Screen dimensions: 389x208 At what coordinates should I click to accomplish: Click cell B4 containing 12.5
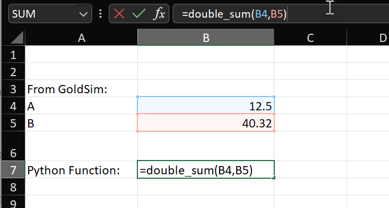[x=206, y=106]
